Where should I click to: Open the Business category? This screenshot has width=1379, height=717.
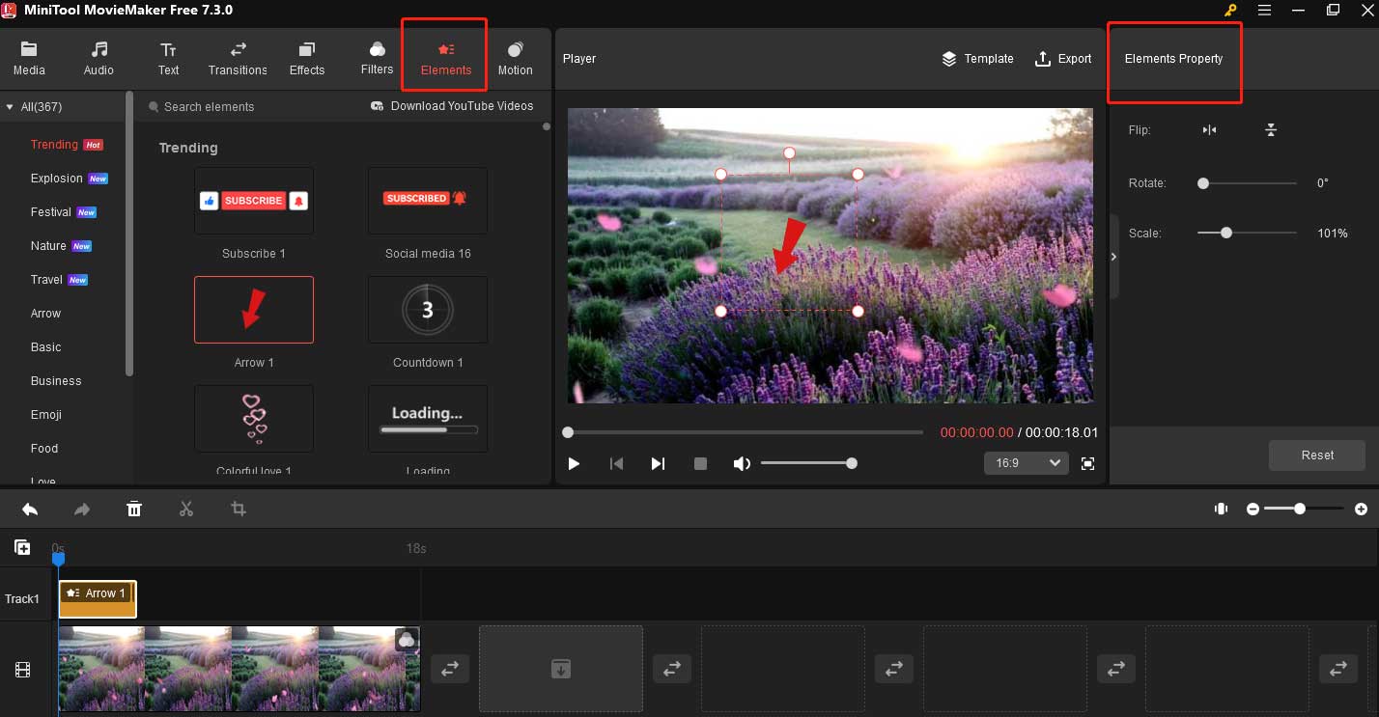pos(56,381)
